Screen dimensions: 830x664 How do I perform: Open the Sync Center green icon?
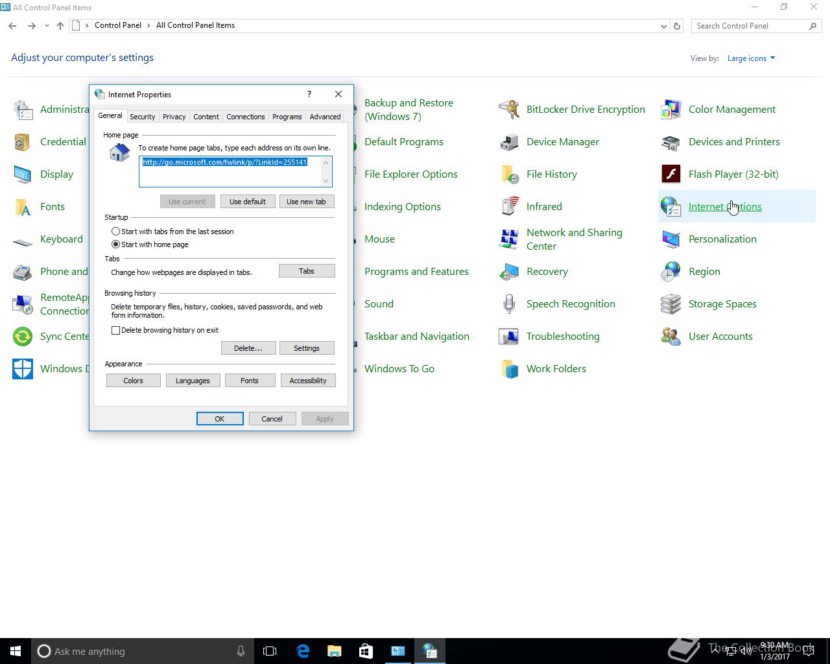23,337
